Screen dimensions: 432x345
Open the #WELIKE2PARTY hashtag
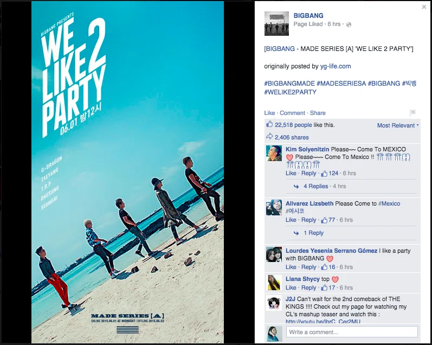pyautogui.click(x=290, y=92)
